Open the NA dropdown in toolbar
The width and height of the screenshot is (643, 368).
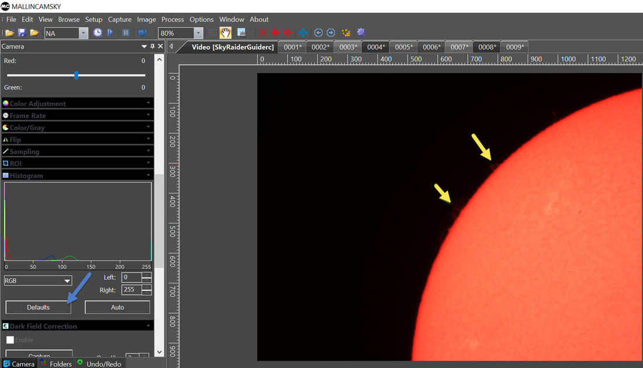click(83, 33)
